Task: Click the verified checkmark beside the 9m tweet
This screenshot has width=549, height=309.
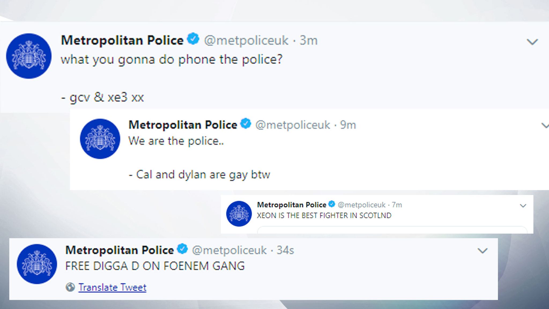Action: coord(246,124)
